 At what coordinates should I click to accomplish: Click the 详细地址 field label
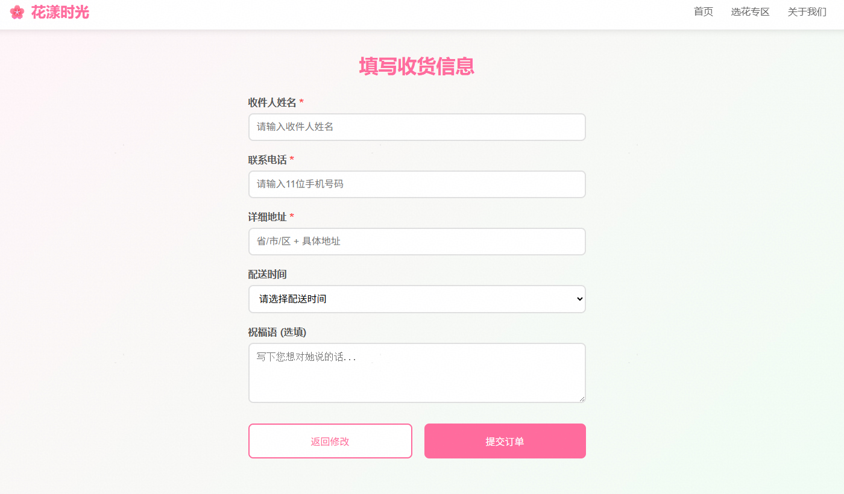click(268, 217)
